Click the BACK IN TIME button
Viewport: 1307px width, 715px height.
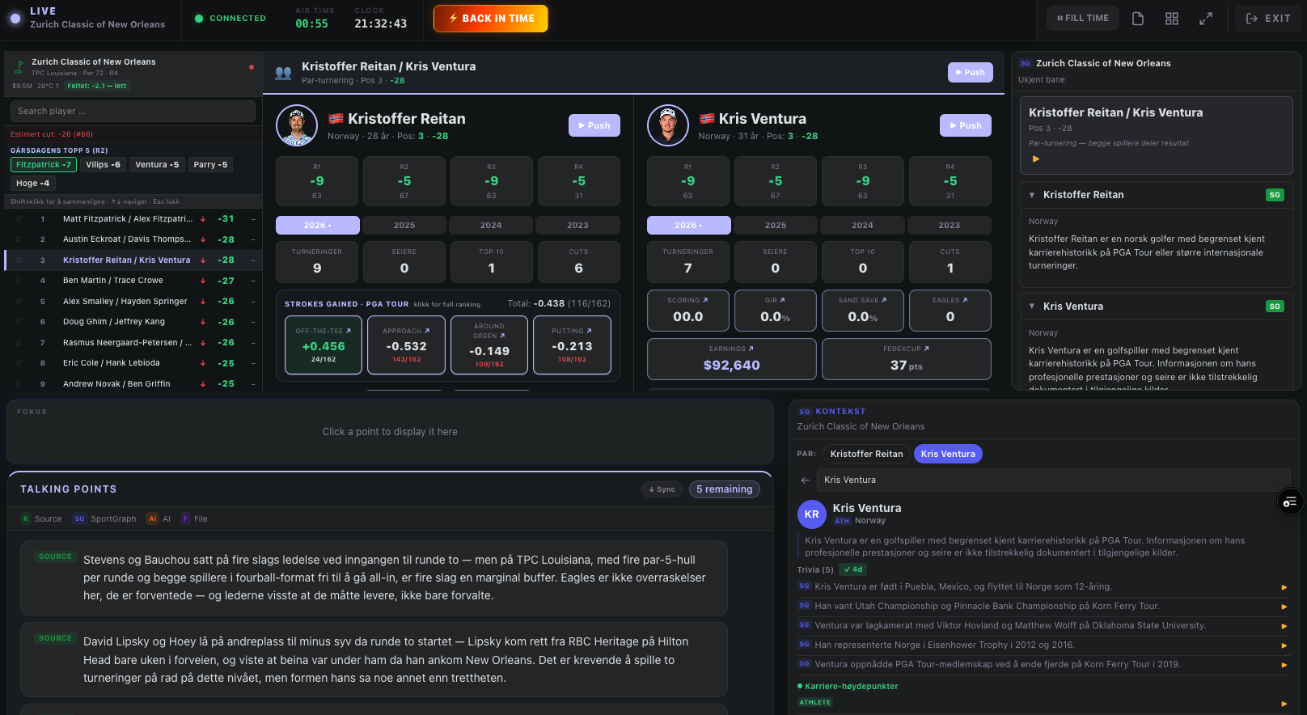coord(491,19)
